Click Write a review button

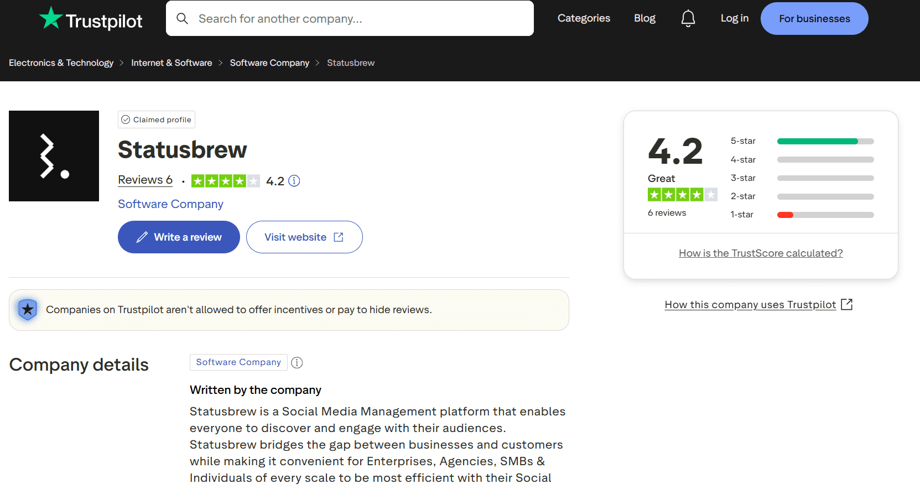point(179,237)
